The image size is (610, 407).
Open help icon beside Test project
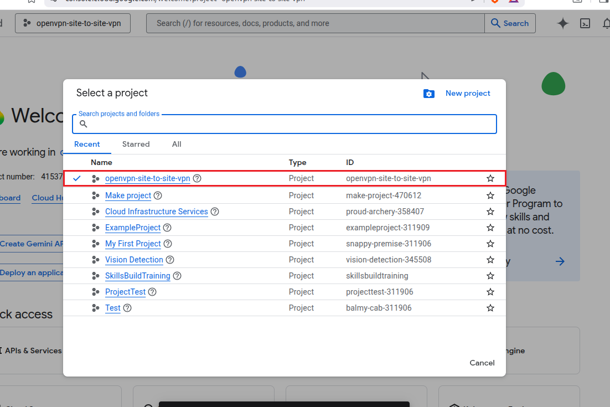[x=127, y=308]
